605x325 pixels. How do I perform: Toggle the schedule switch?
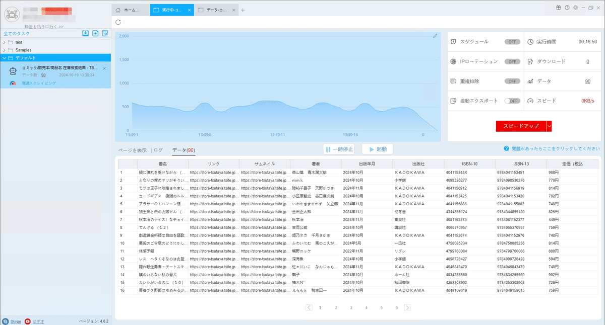pos(512,42)
